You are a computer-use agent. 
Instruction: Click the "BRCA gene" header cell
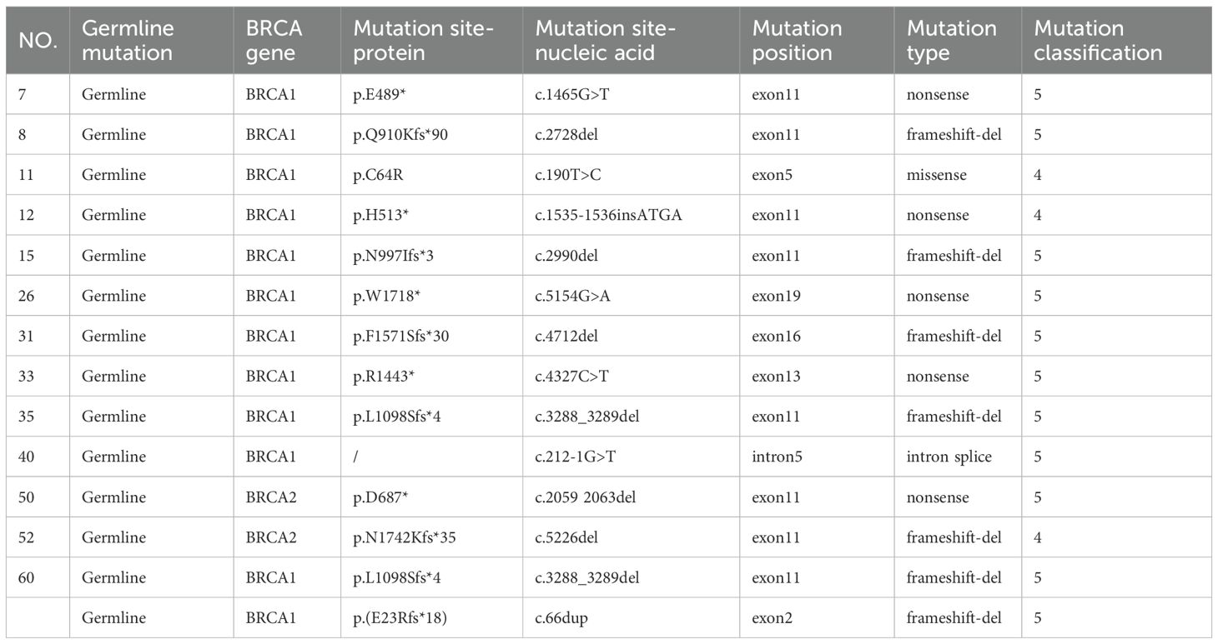274,40
